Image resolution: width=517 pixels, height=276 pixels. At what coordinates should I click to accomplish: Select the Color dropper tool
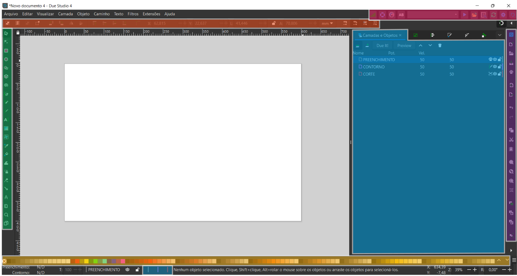pos(6,146)
